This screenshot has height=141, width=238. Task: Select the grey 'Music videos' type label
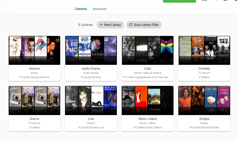coord(148,123)
